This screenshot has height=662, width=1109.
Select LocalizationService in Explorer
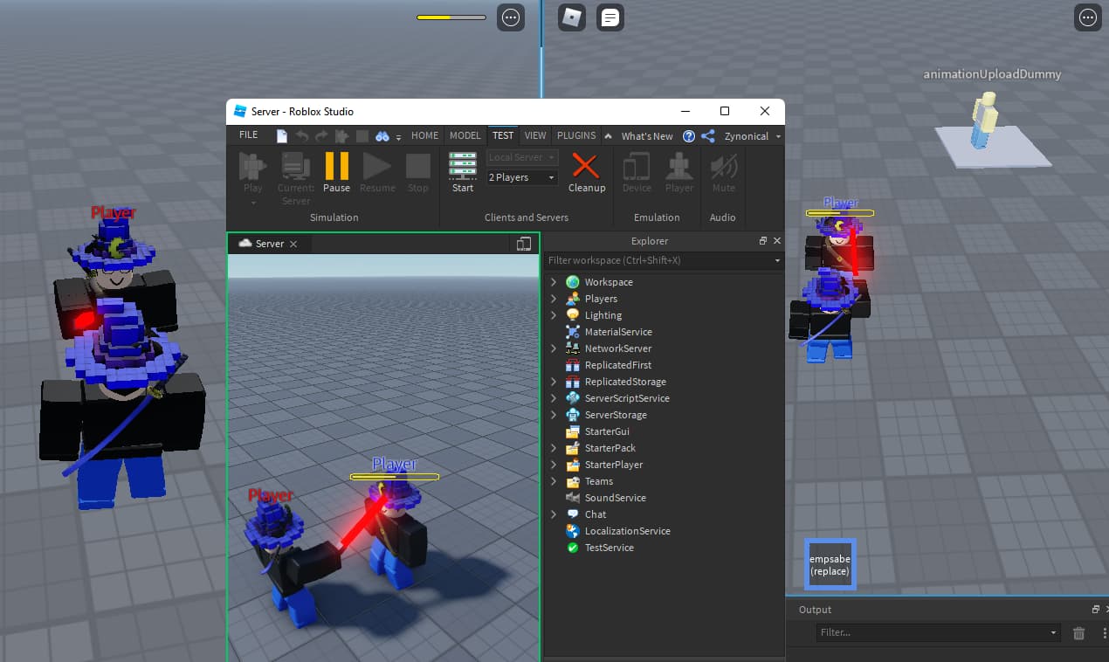[627, 531]
